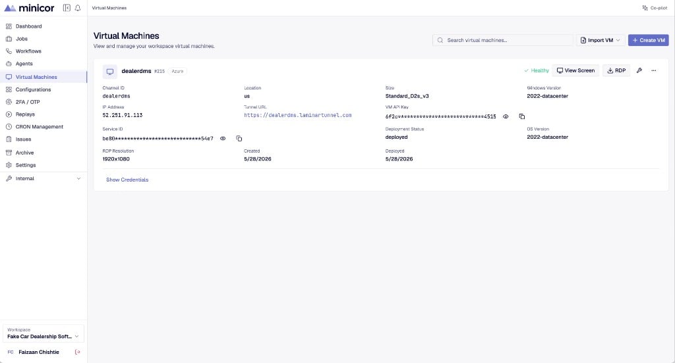Open Issues in sidebar
Image resolution: width=675 pixels, height=363 pixels.
(44, 139)
